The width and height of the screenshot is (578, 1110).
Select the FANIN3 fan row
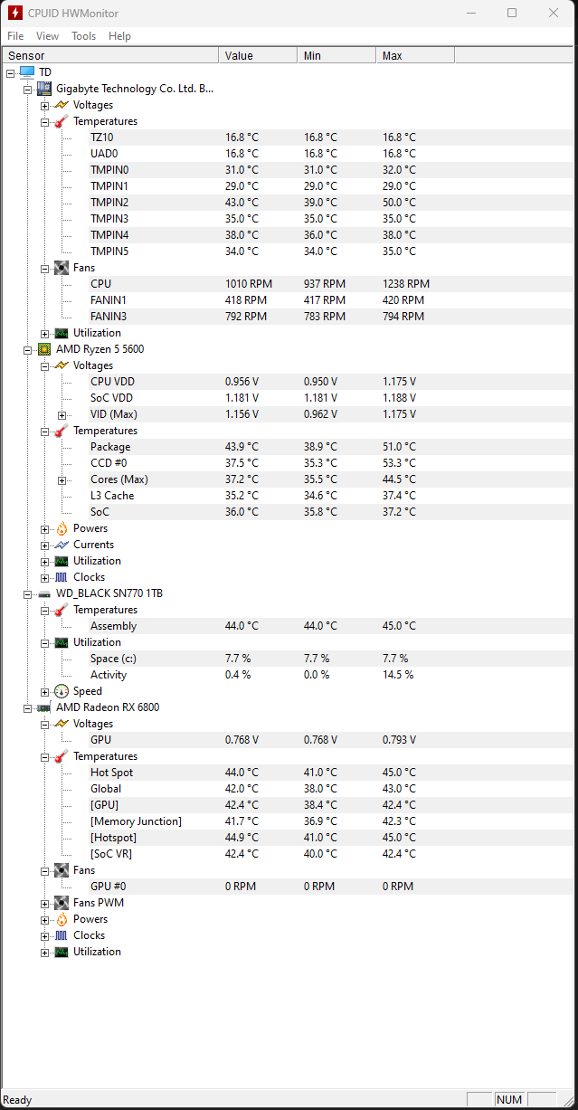point(289,317)
